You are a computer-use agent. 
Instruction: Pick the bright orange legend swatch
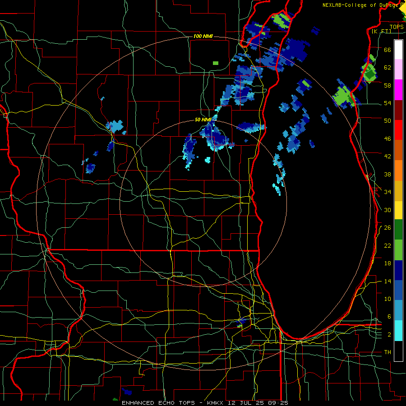point(398,171)
